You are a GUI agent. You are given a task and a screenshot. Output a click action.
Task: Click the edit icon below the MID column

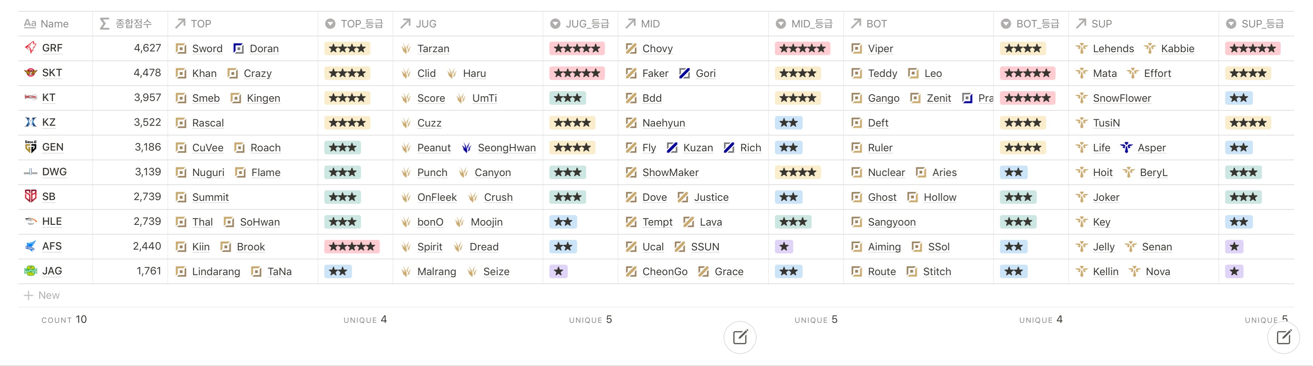pyautogui.click(x=740, y=337)
